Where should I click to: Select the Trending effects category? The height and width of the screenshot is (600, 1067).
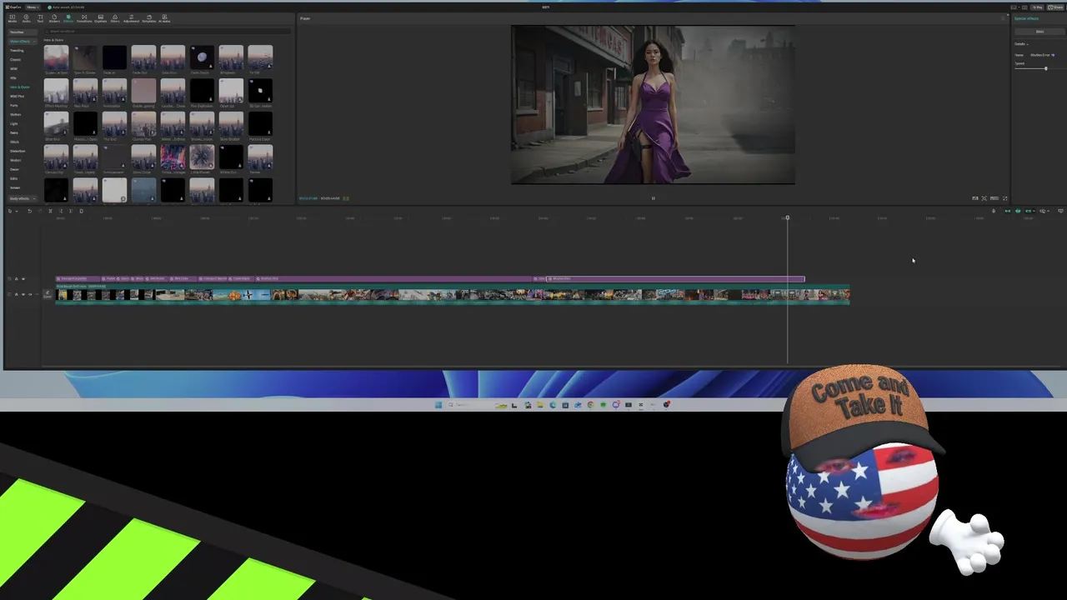point(17,50)
